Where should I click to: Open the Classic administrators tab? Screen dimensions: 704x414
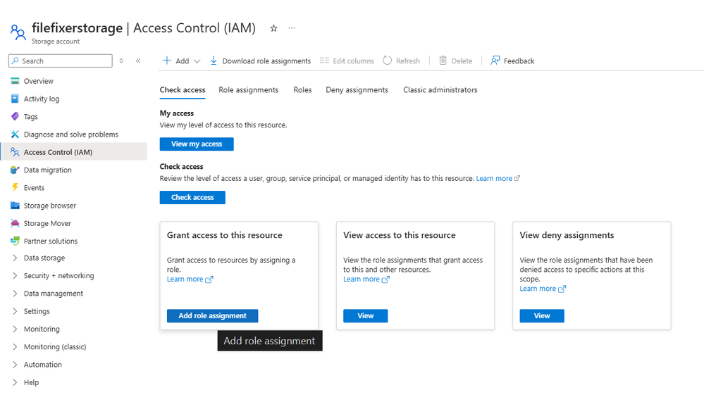(440, 90)
